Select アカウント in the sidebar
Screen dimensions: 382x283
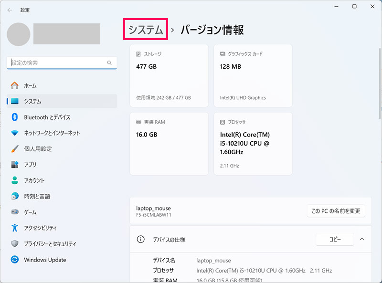click(x=62, y=180)
